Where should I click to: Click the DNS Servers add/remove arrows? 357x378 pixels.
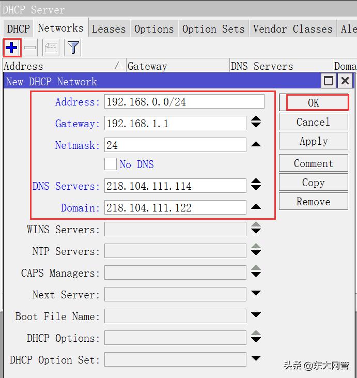[x=256, y=185]
